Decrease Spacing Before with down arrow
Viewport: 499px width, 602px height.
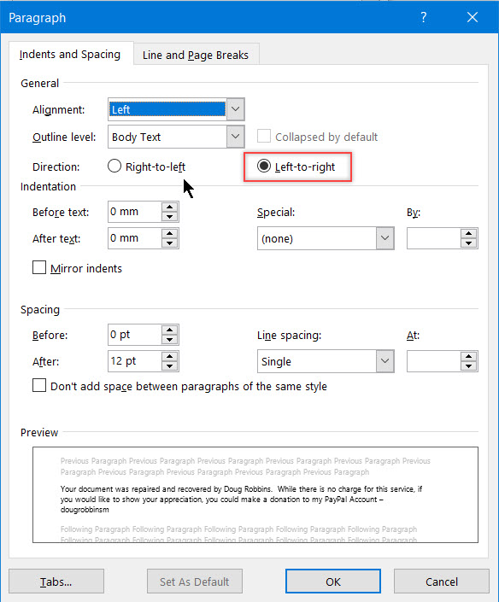click(169, 340)
